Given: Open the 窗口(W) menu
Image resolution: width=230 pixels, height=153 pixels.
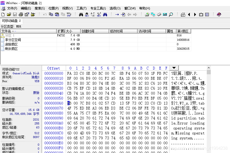Looking at the screenshot, I should click(x=130, y=8).
